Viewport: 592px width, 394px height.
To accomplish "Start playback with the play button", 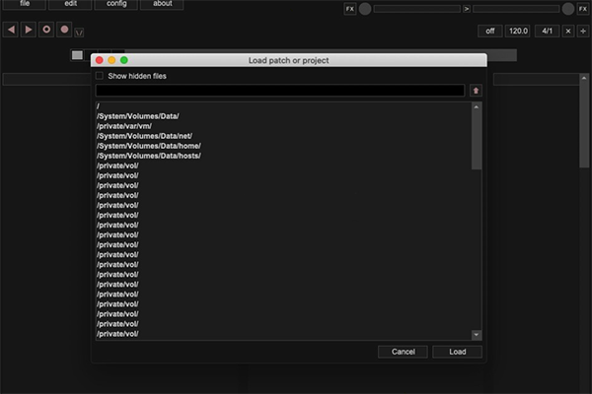I will (x=29, y=30).
